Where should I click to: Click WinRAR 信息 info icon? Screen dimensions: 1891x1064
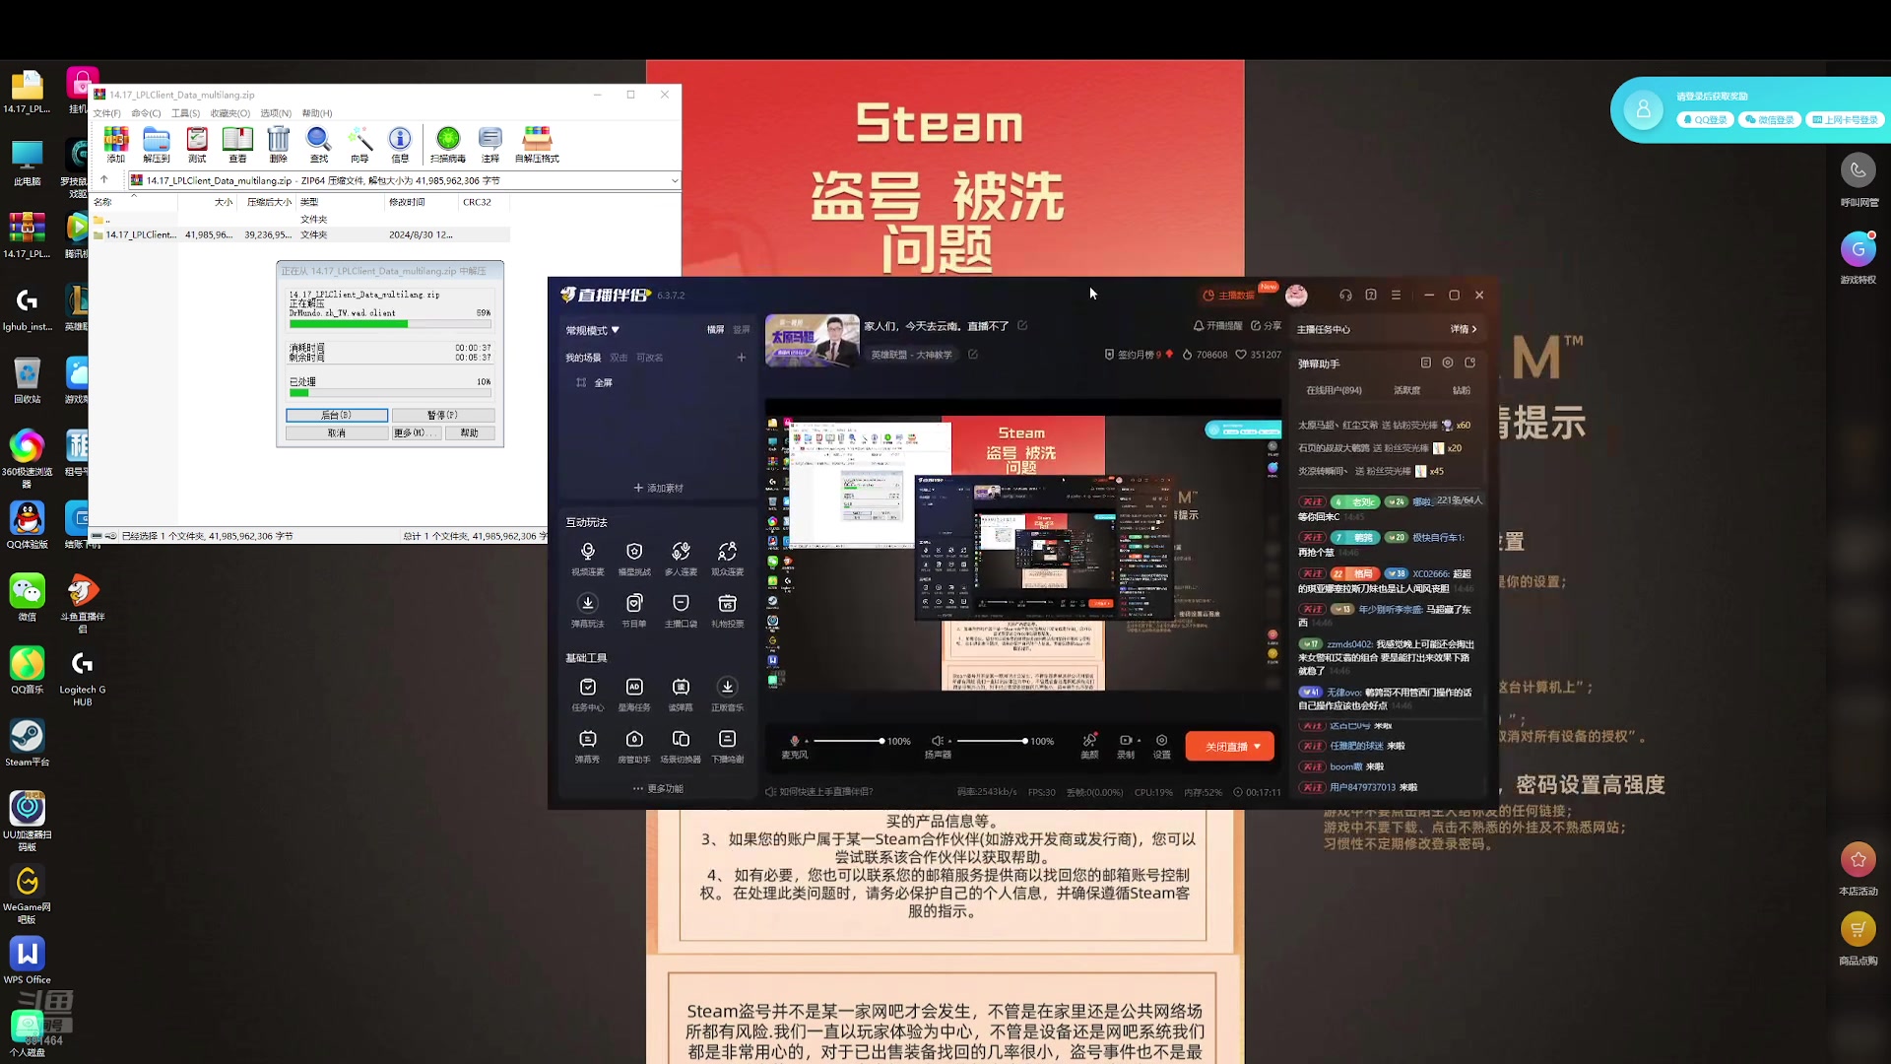coord(400,144)
